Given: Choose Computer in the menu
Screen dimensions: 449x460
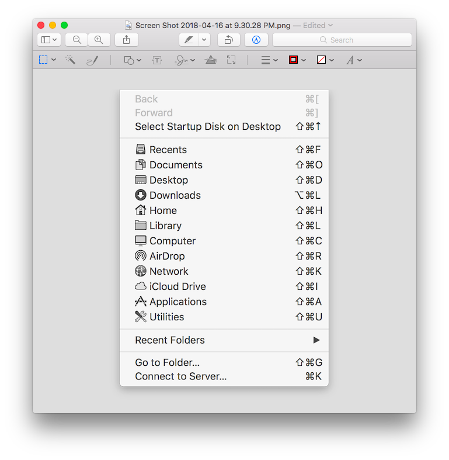Looking at the screenshot, I should (224, 241).
